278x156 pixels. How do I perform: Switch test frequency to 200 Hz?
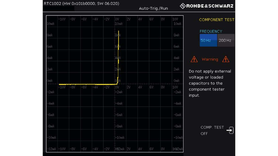[x=225, y=40]
